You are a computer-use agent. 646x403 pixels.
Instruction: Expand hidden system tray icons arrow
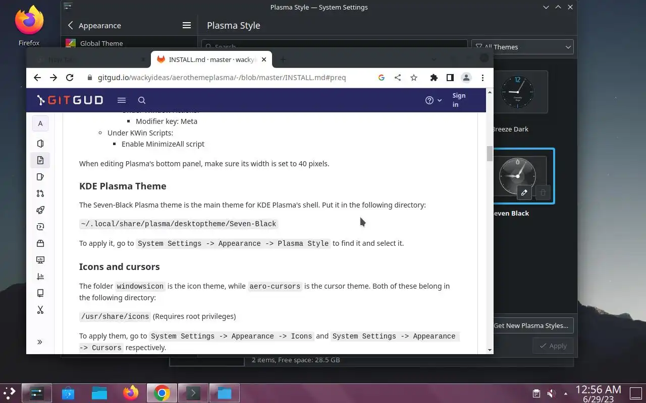566,393
